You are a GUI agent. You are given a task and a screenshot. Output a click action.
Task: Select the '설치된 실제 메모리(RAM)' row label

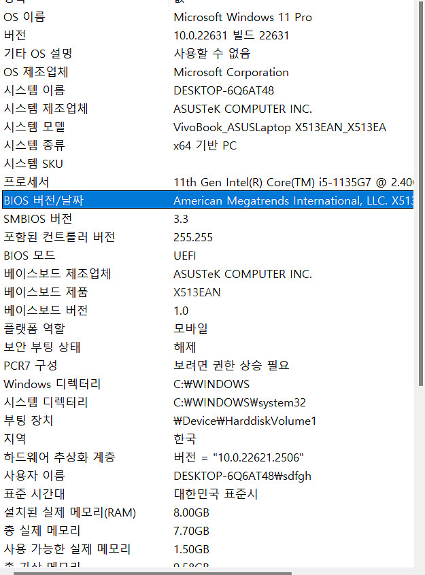coord(70,512)
